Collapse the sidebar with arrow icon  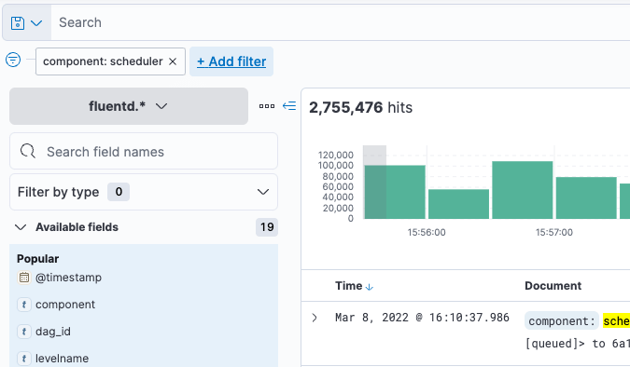289,106
